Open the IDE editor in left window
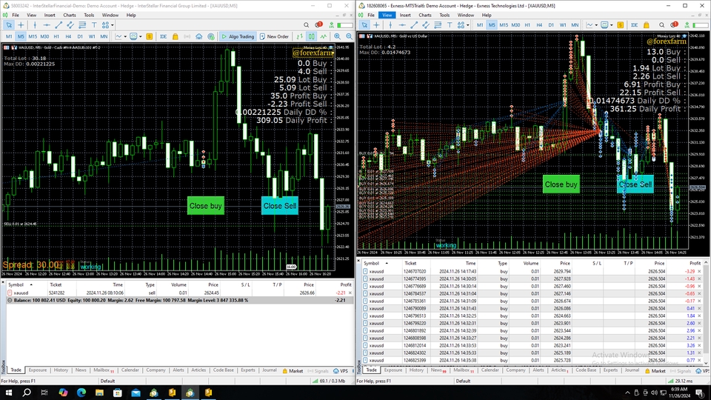Image resolution: width=711 pixels, height=400 pixels. click(x=163, y=36)
